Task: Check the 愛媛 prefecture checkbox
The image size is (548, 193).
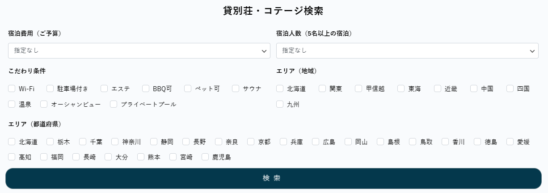Action: (510, 142)
